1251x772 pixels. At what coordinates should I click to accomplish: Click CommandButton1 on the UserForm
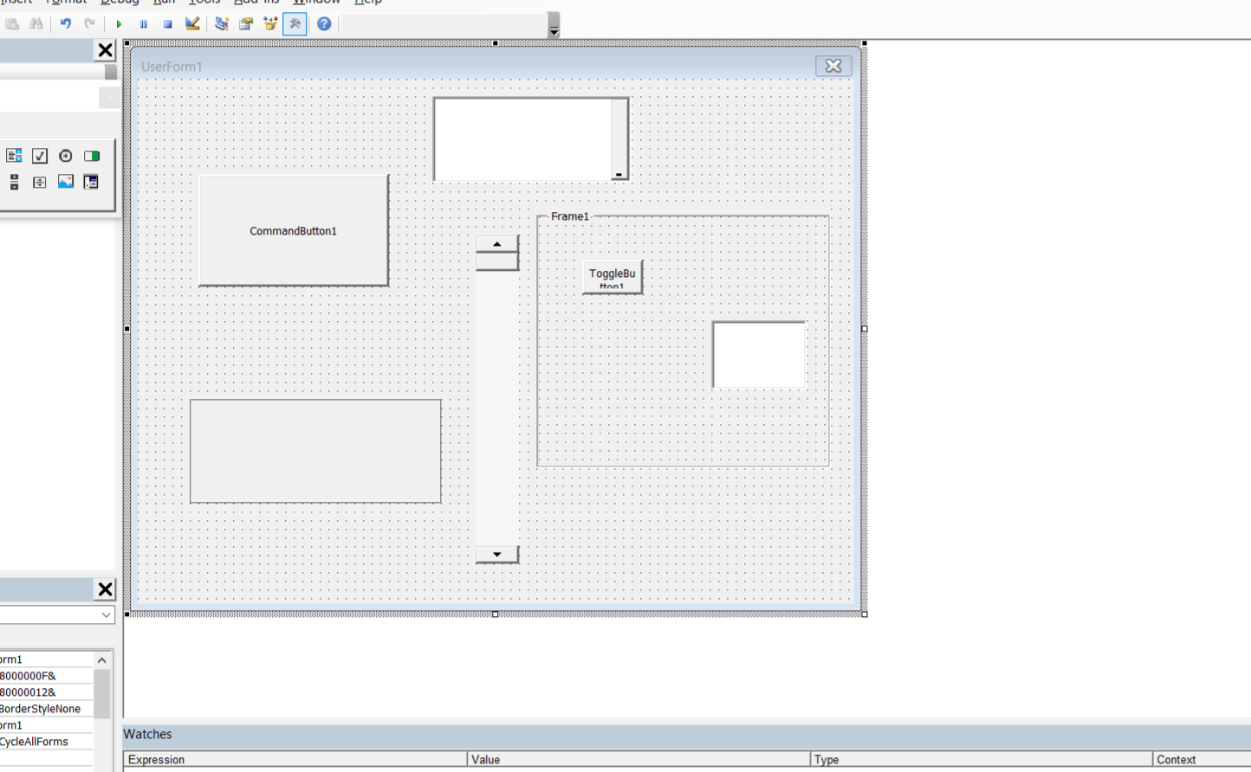(294, 231)
